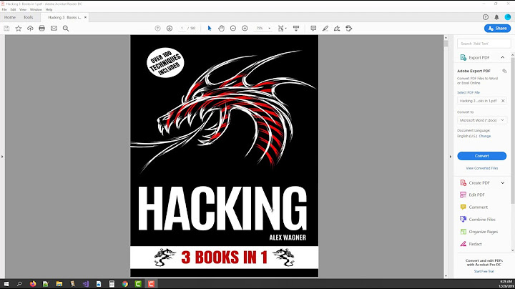Viewport: 515px width, 289px height.
Task: Open the Create PDF tool
Action: click(x=479, y=182)
